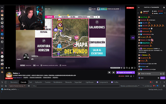166x104 pixels.
Task: Select the Carreras o conducción tag
Action: point(36,77)
